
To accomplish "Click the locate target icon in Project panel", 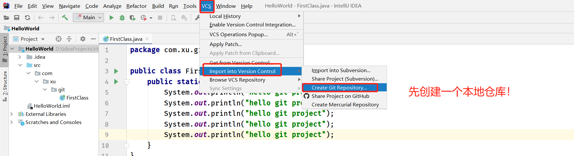I will pos(59,39).
